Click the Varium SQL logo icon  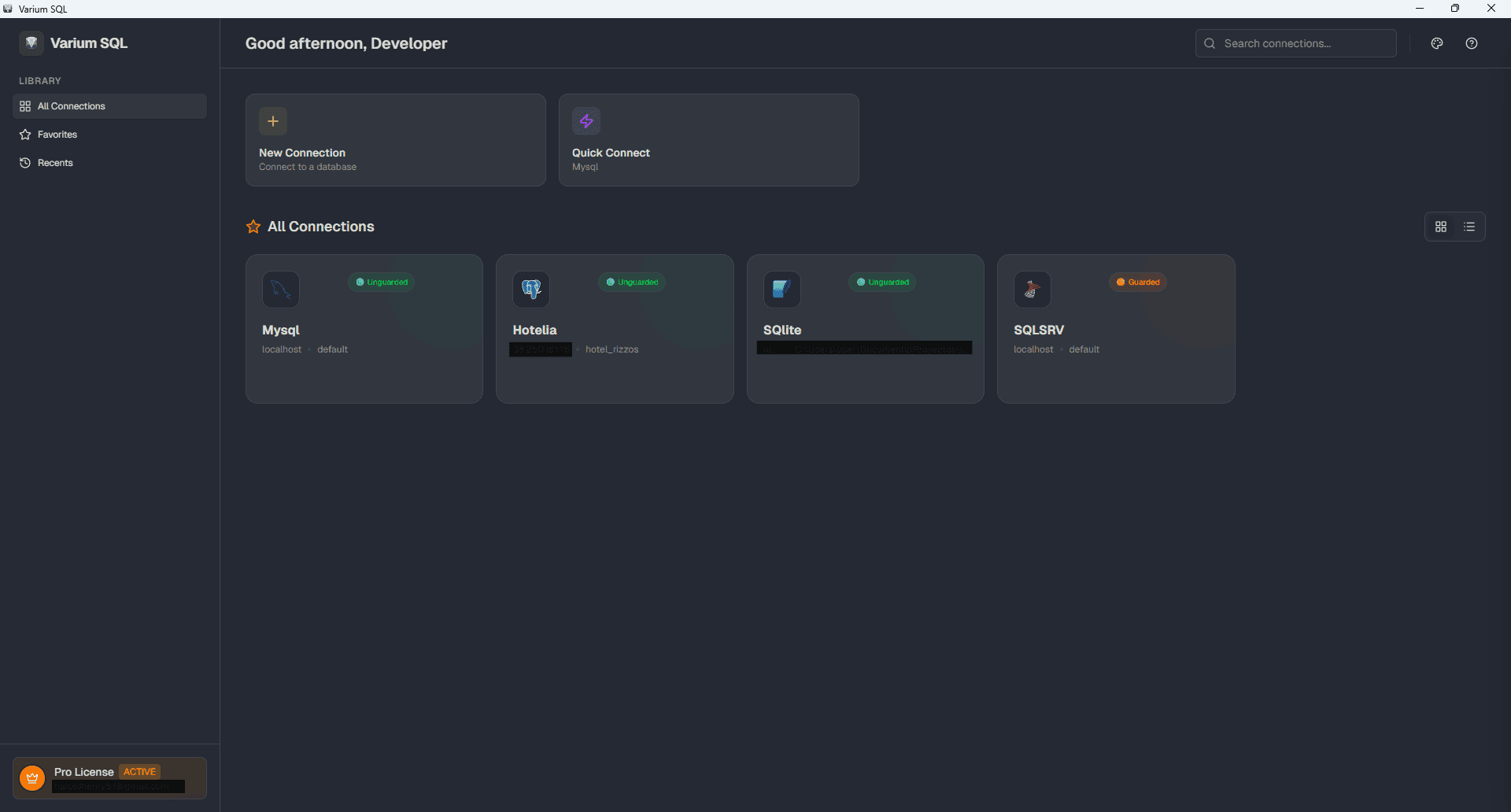[x=31, y=43]
